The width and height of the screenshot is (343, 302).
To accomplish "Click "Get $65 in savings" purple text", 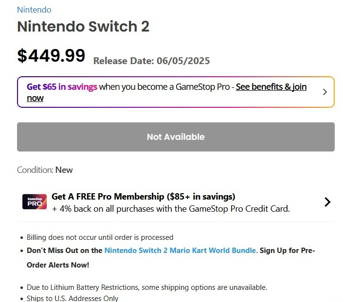I will pyautogui.click(x=62, y=87).
